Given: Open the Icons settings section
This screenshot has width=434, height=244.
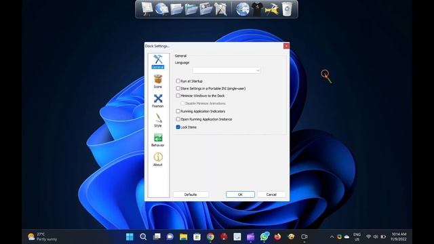Looking at the screenshot, I should coord(158,81).
